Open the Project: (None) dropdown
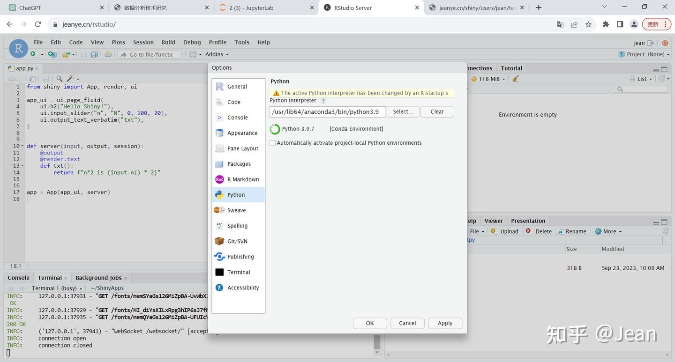The height and width of the screenshot is (362, 675). pos(645,54)
